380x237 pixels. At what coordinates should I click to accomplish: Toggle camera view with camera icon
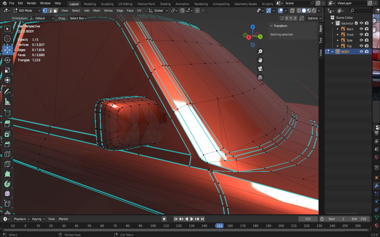click(x=260, y=69)
